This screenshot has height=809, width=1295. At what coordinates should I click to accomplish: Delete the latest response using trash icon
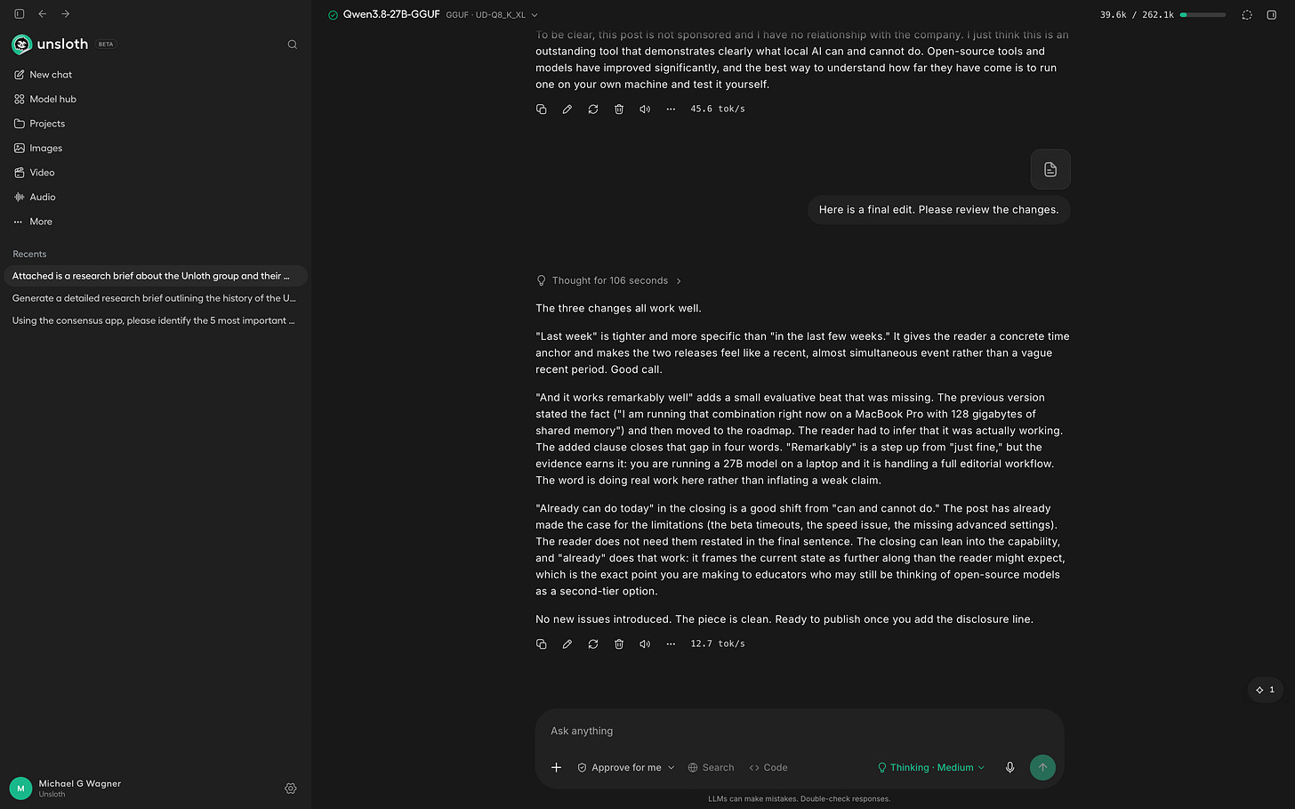tap(619, 643)
